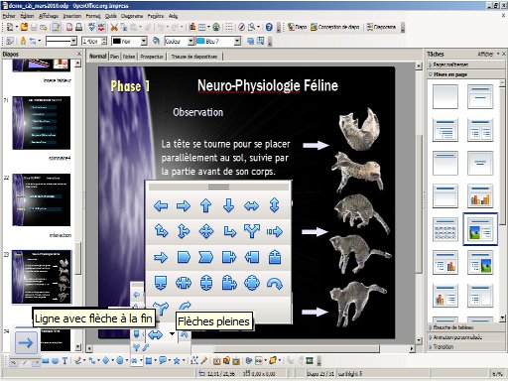Click the scissors Cut icon
The height and width of the screenshot is (381, 508).
click(x=114, y=27)
